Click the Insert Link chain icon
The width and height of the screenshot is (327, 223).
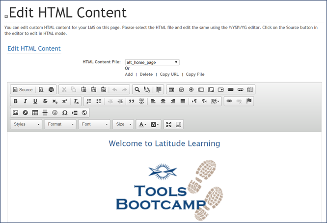tap(229, 101)
